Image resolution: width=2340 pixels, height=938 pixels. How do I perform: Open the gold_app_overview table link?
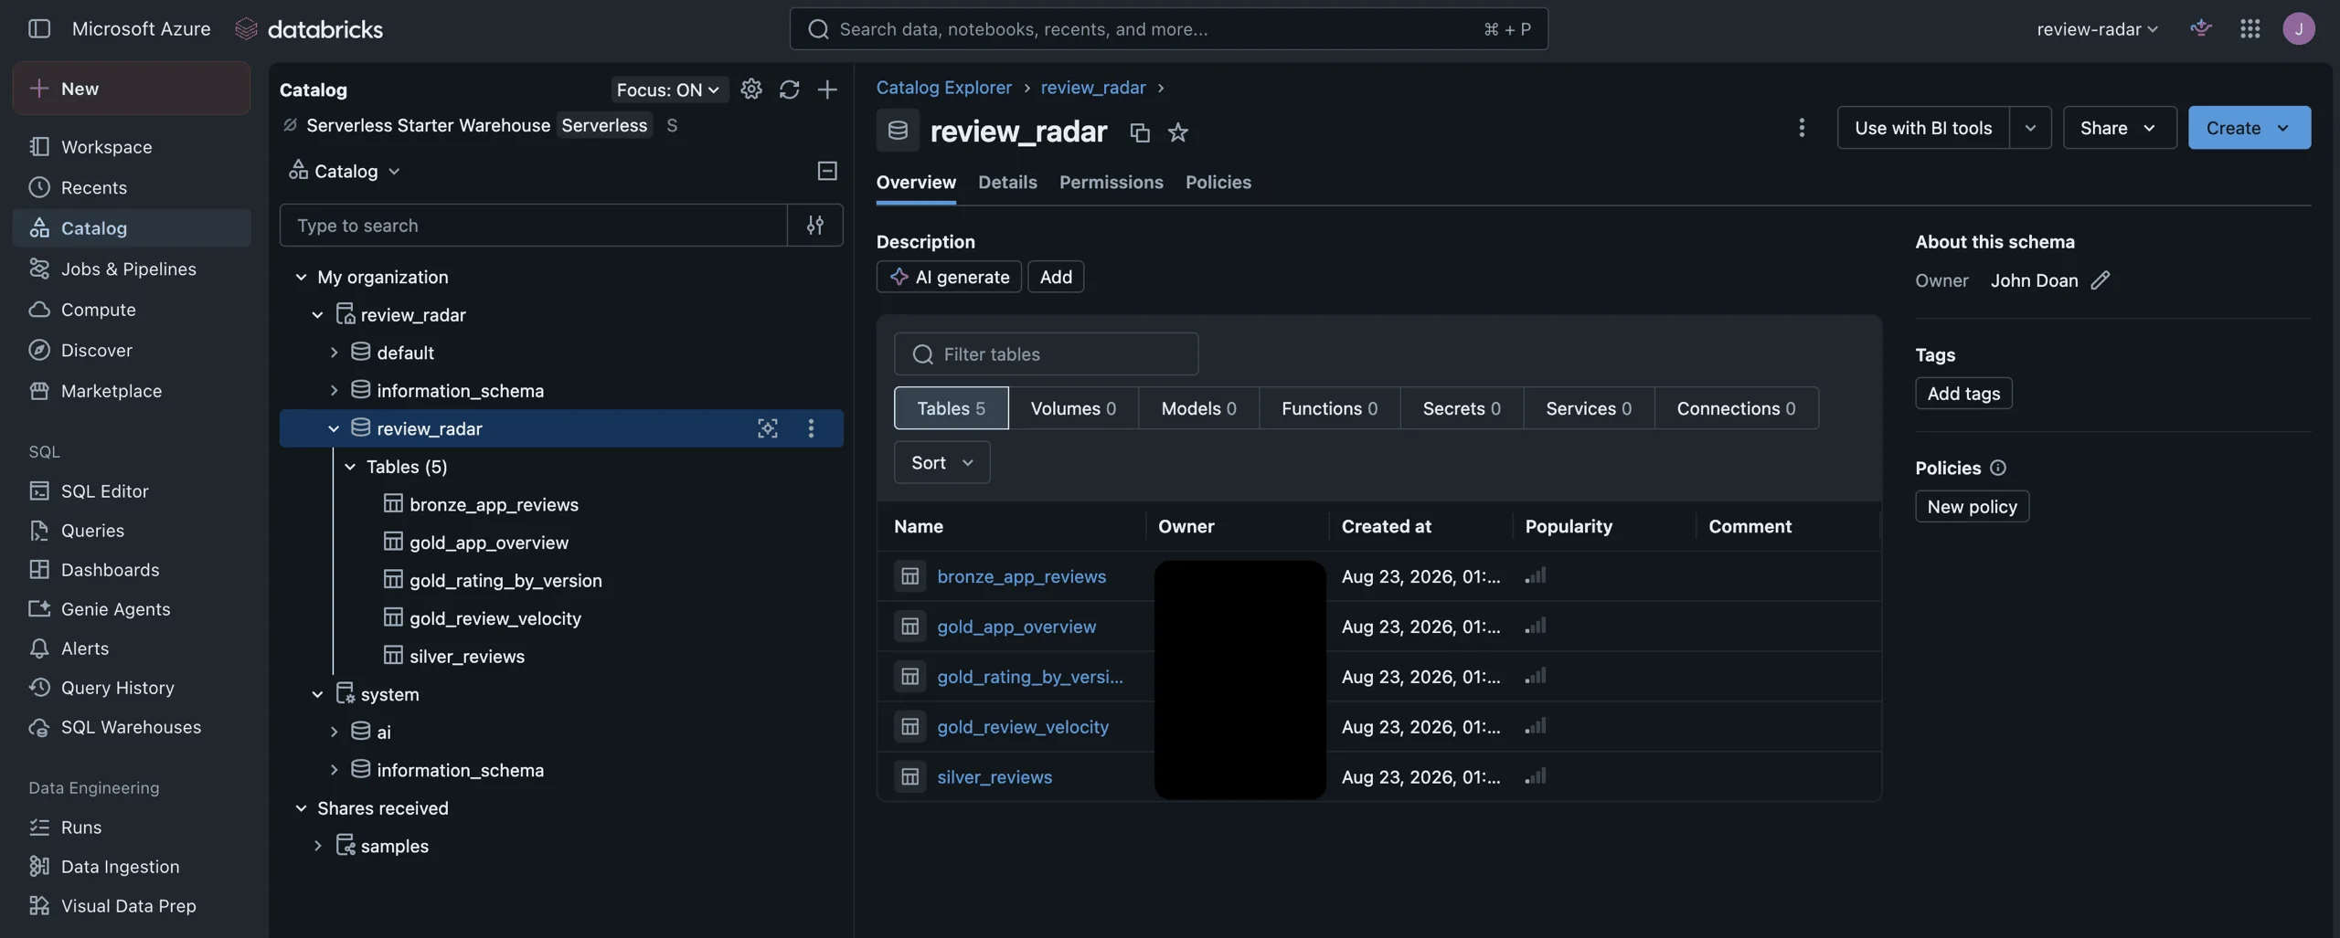1016,627
